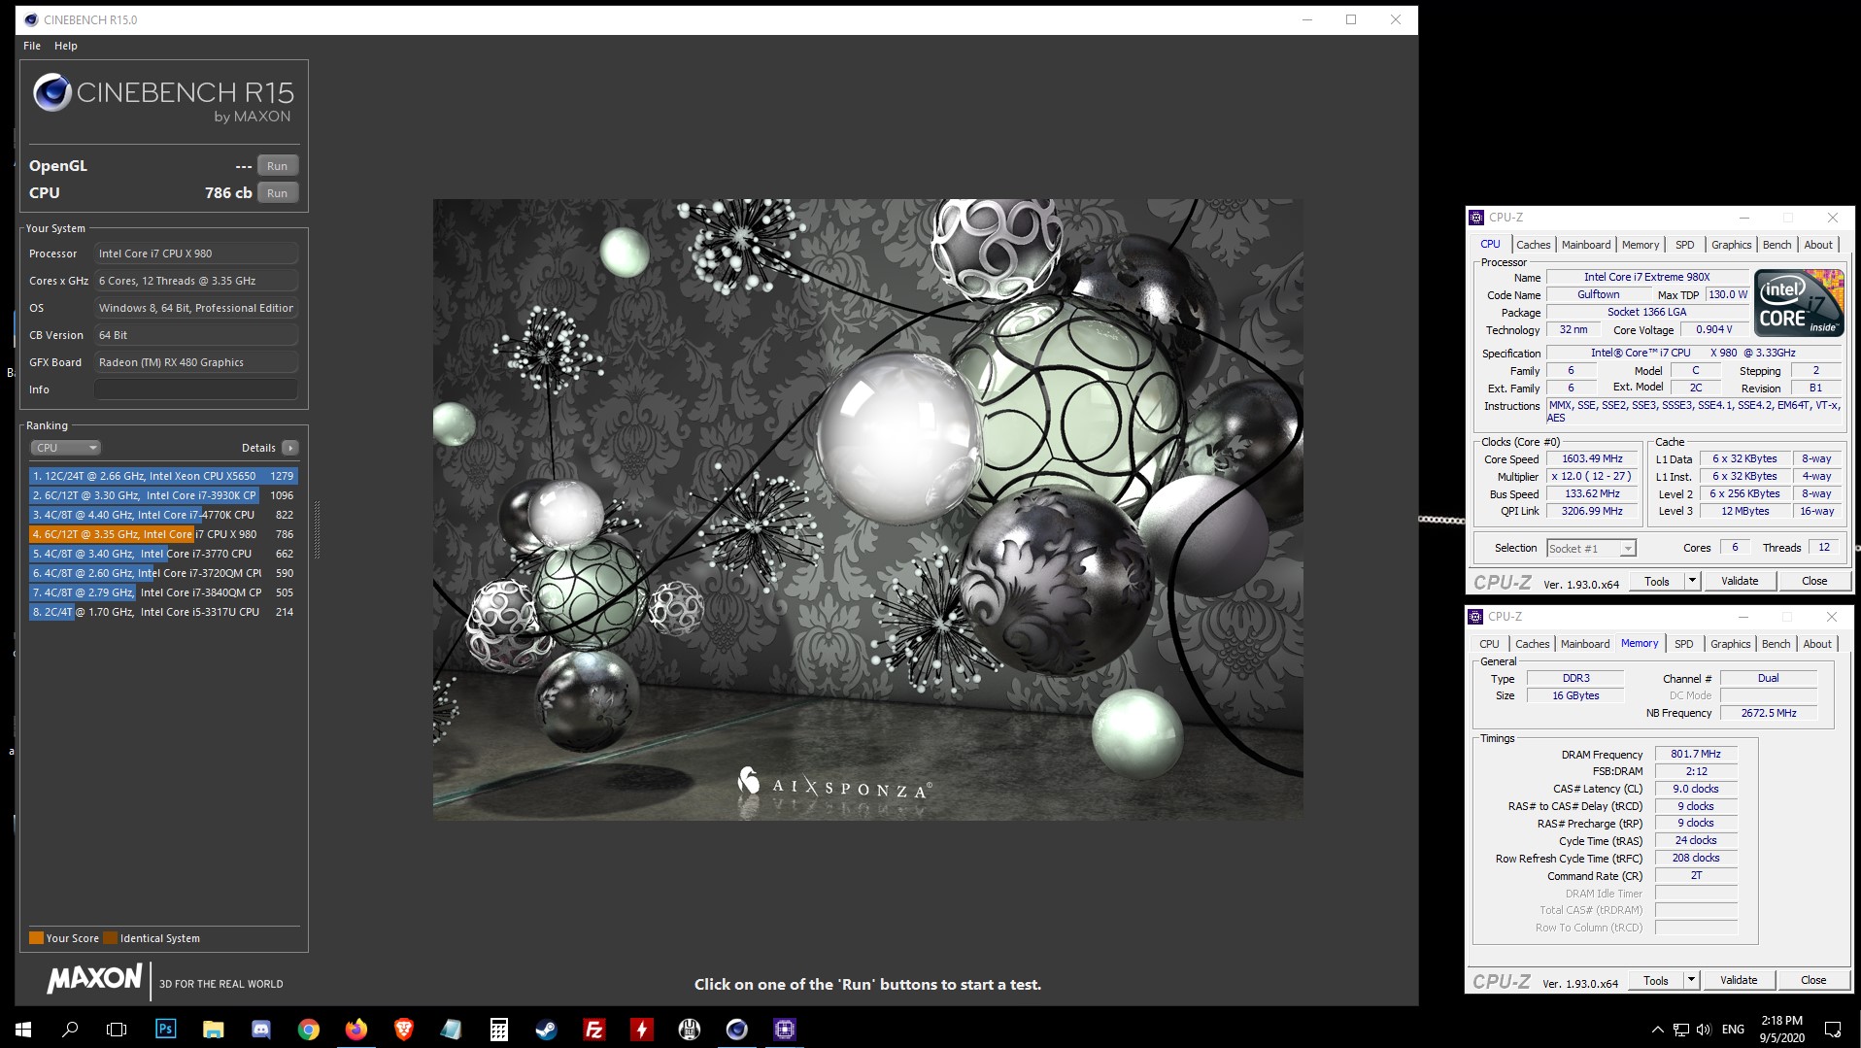Expand Tools dropdown arrow in processor CPU-Z window

(x=1692, y=581)
